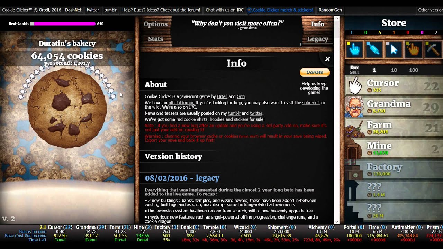443x249 pixels.
Task: Switch store mode to Buy
Action: pyautogui.click(x=354, y=67)
